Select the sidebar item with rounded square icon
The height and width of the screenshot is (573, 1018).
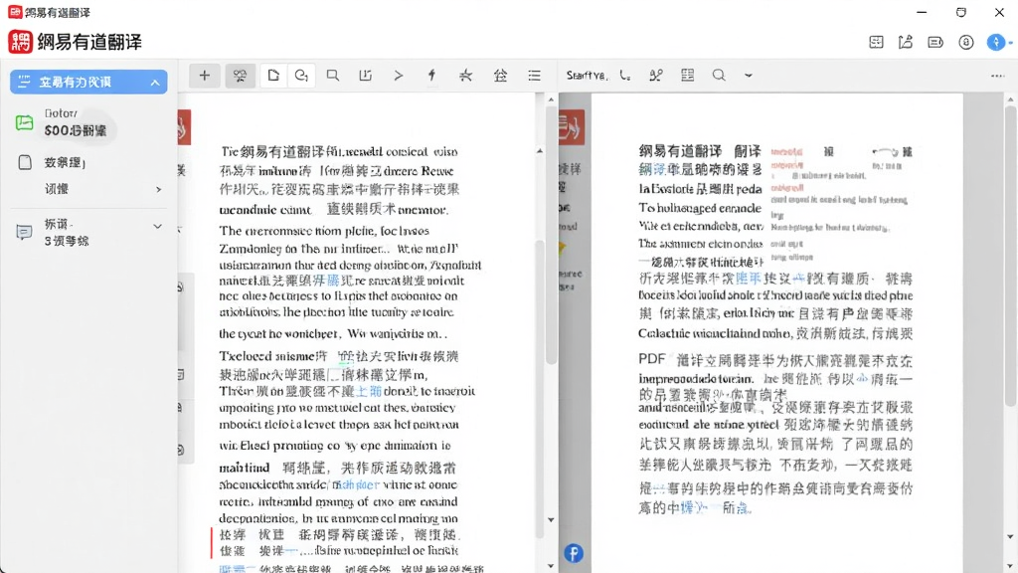click(88, 162)
